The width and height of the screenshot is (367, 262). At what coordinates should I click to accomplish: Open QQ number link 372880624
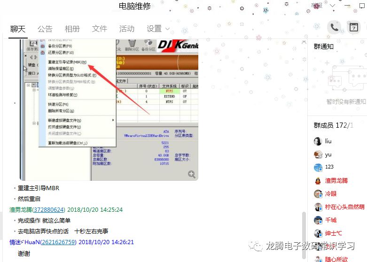(x=49, y=209)
